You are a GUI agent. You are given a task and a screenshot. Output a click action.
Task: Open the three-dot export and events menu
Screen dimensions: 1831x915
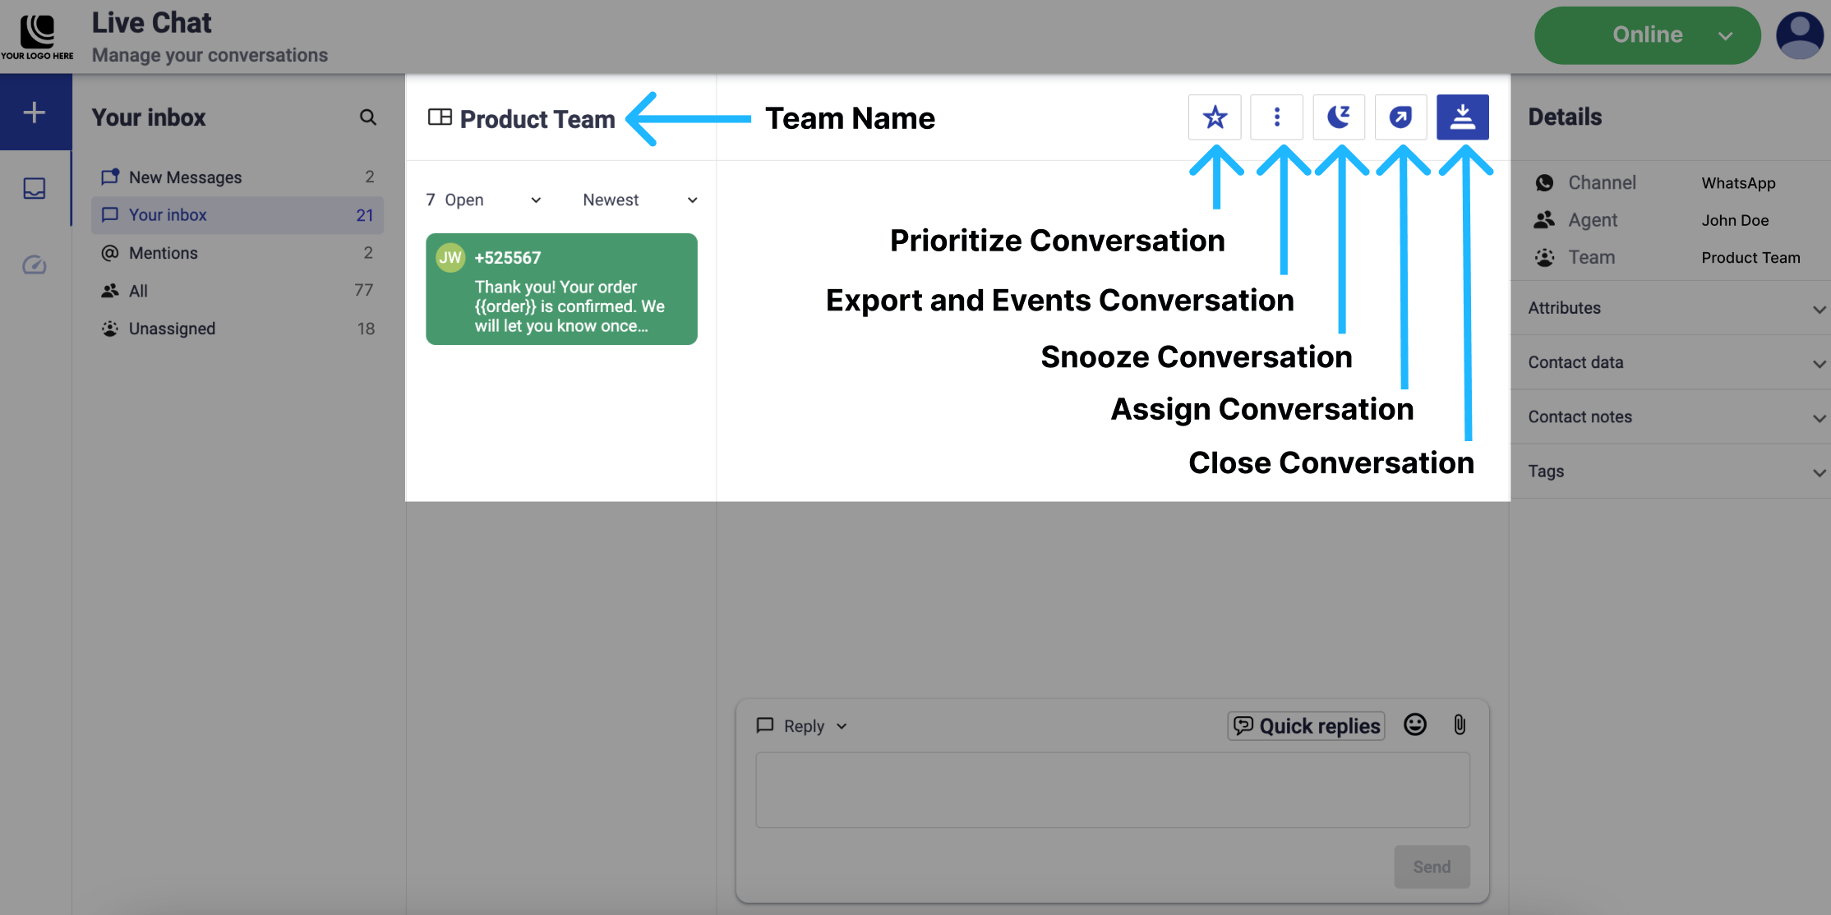(x=1276, y=117)
